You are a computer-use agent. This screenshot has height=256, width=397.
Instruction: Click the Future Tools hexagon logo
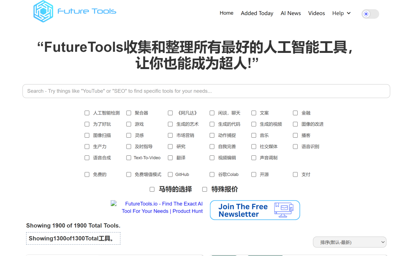[43, 11]
